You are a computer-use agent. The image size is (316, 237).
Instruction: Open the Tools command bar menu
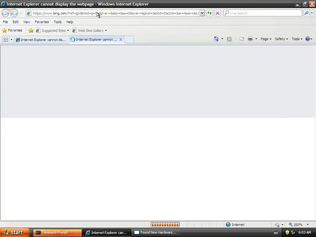[297, 39]
